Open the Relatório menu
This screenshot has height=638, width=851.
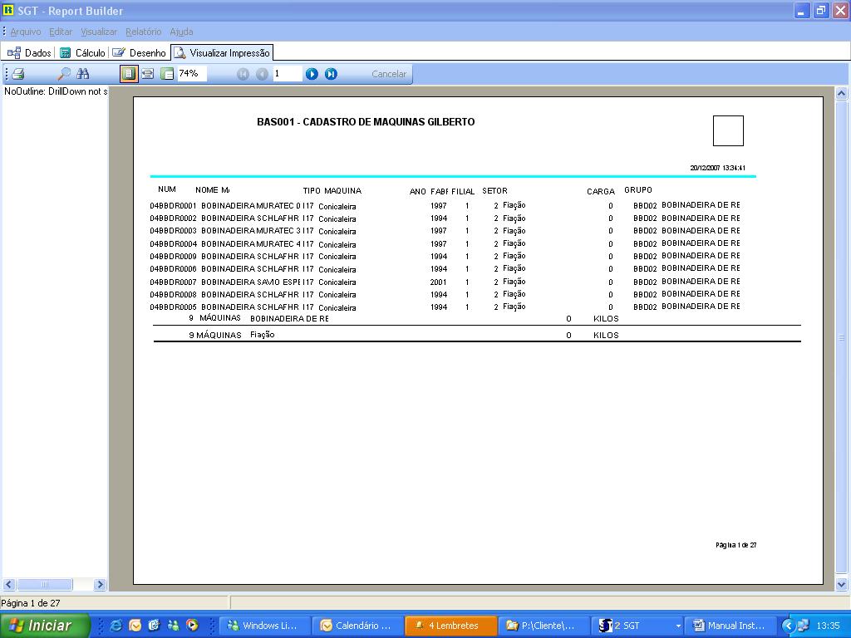point(143,32)
